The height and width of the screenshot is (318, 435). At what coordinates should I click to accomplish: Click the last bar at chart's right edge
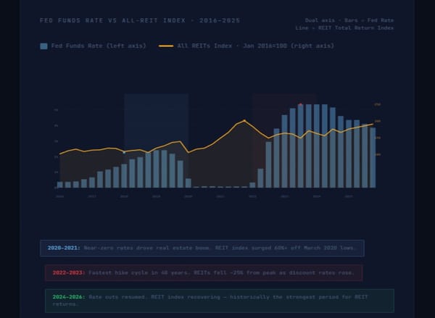click(373, 158)
